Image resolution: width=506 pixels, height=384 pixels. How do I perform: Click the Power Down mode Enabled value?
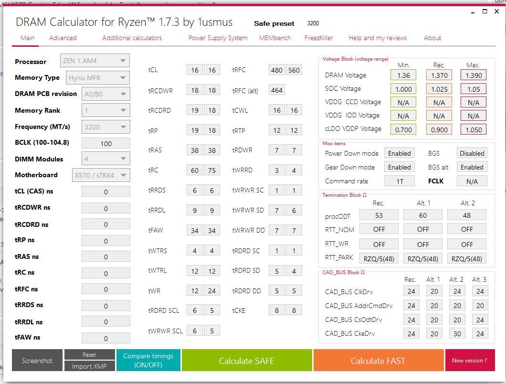click(400, 153)
